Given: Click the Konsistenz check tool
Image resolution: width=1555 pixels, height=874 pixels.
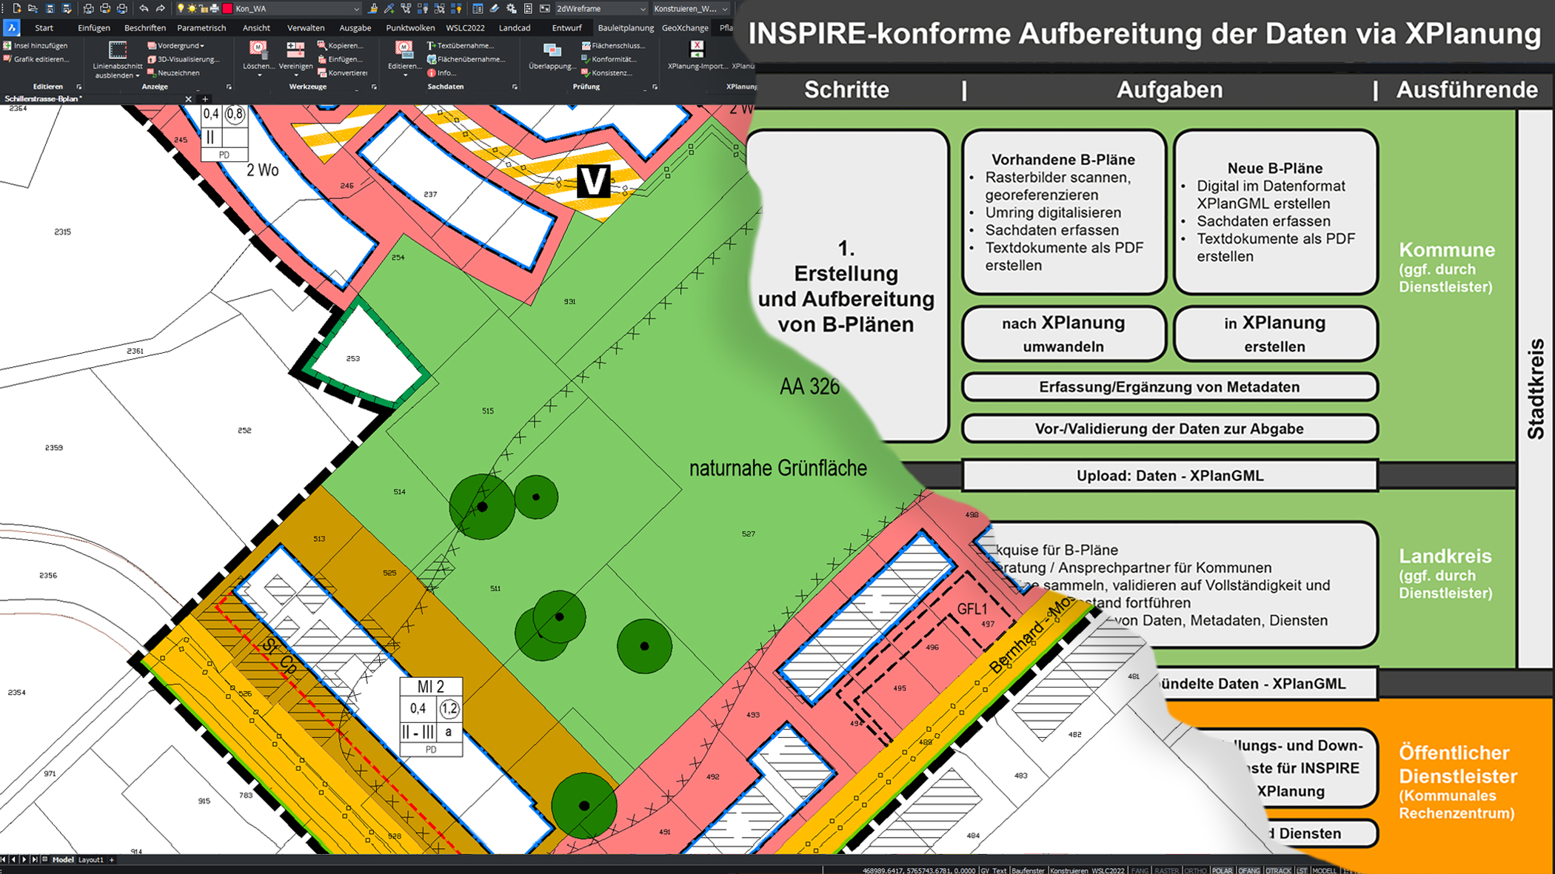Looking at the screenshot, I should (606, 73).
